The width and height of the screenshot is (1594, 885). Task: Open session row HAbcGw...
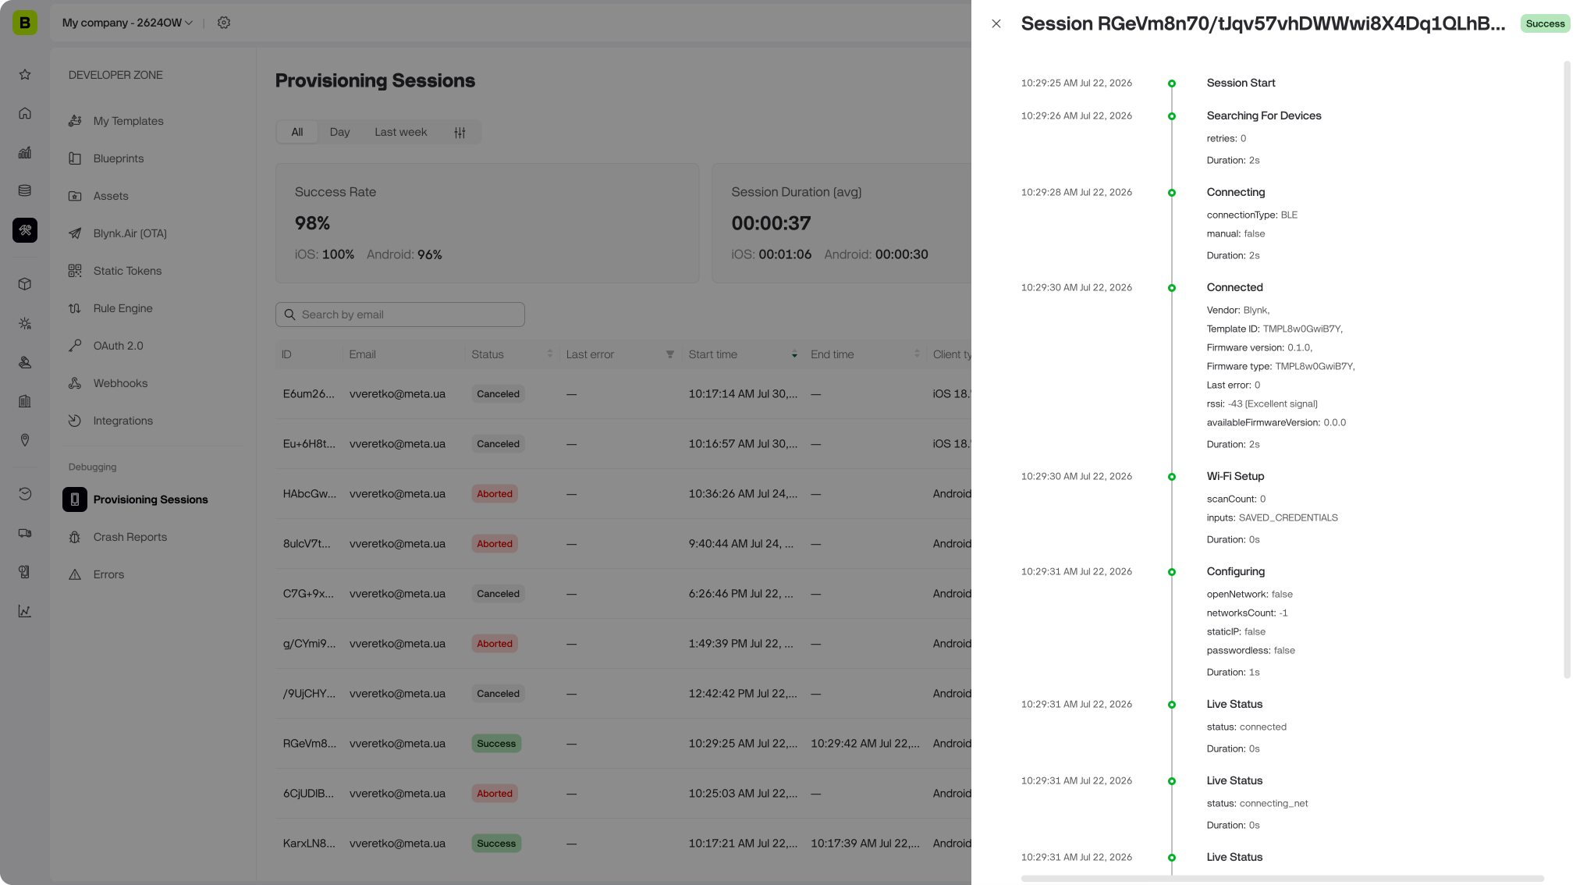[623, 494]
